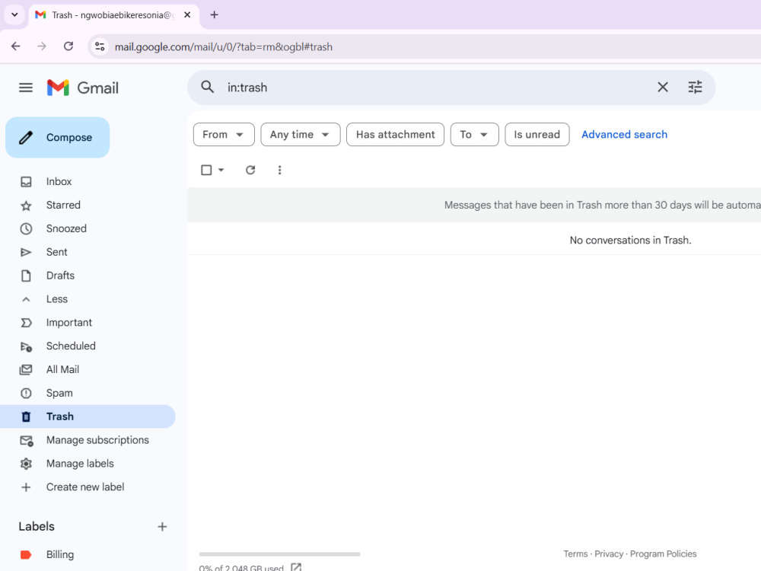Open the select dropdown arrow beside checkbox
This screenshot has height=571, width=761.
point(221,170)
